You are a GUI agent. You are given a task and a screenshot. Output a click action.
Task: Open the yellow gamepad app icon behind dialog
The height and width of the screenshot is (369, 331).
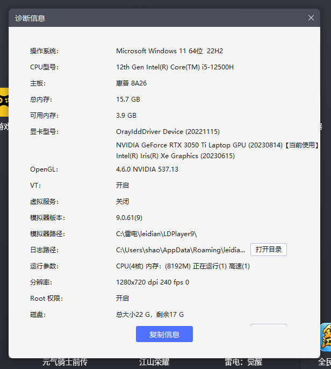pyautogui.click(x=4, y=102)
